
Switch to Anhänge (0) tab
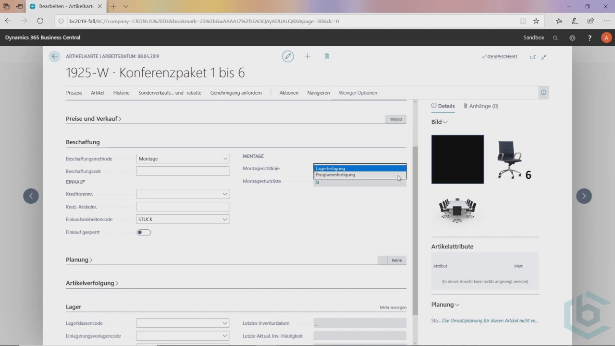coord(481,106)
